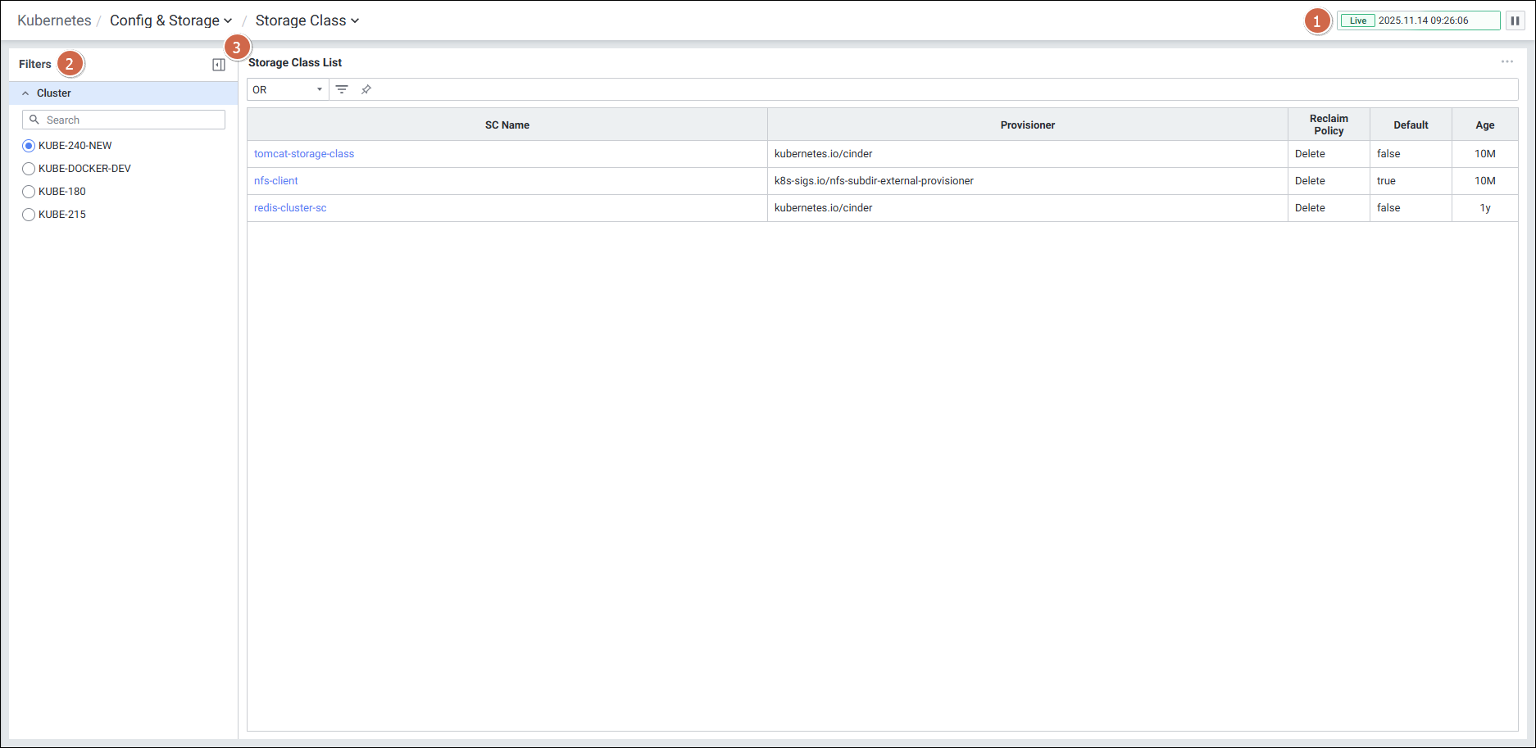The width and height of the screenshot is (1536, 748).
Task: Click the Live status badge
Action: pos(1357,20)
